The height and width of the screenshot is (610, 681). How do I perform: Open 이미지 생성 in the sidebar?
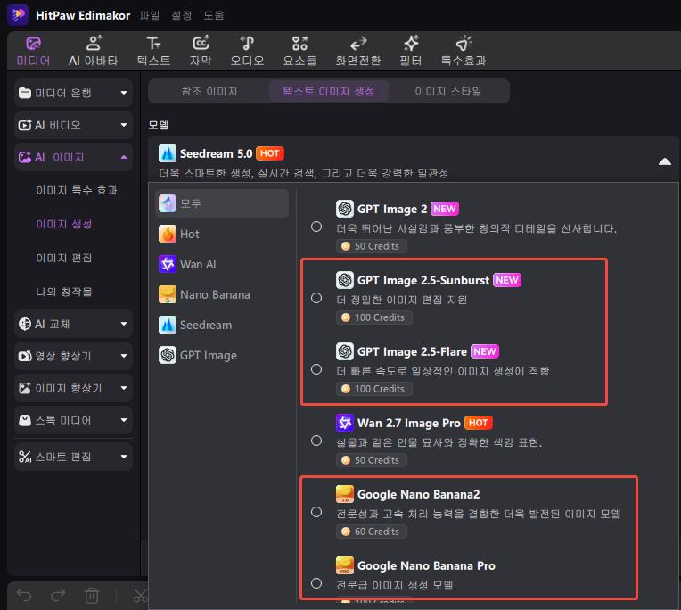(x=64, y=224)
